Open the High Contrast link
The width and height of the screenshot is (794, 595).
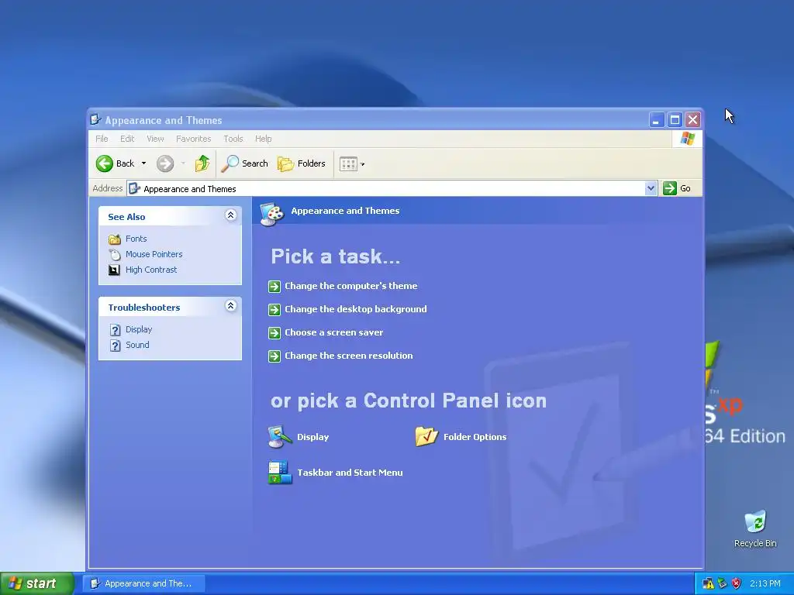[151, 270]
